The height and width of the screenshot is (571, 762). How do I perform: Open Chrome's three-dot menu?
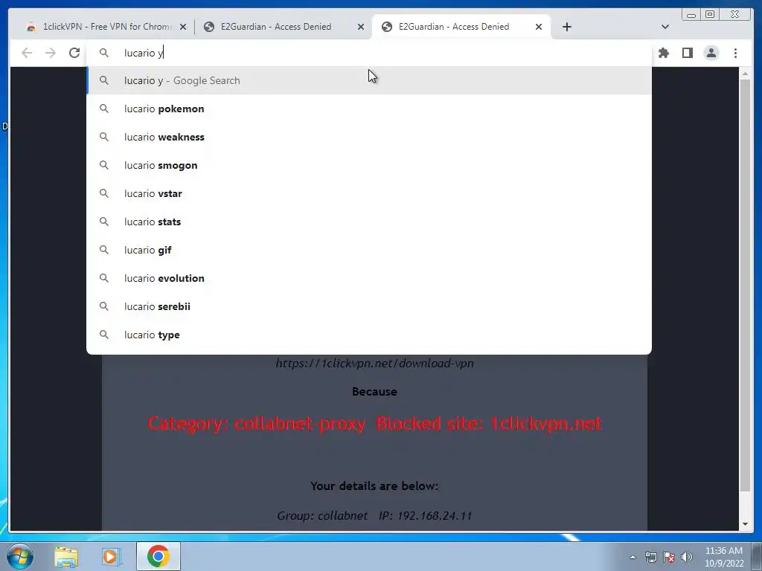(x=735, y=53)
